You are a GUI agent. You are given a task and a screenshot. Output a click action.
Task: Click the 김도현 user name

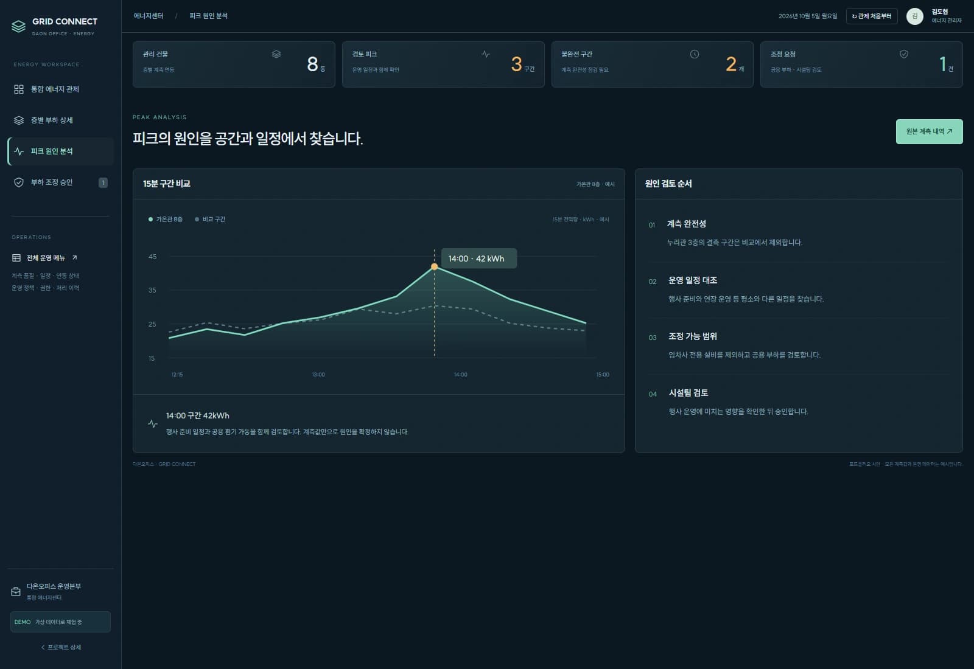[939, 12]
